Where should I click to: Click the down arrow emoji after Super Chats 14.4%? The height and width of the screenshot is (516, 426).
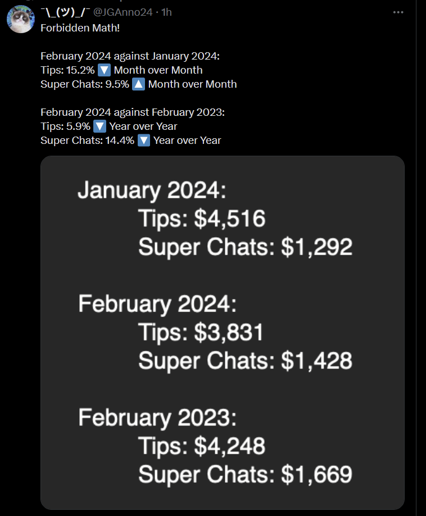tap(144, 141)
